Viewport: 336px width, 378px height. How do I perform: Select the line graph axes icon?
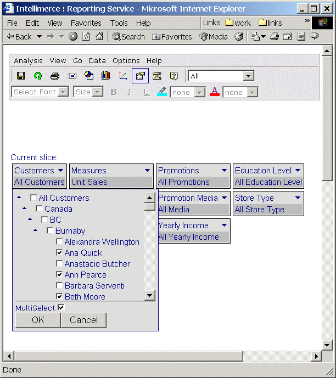pyautogui.click(x=123, y=76)
